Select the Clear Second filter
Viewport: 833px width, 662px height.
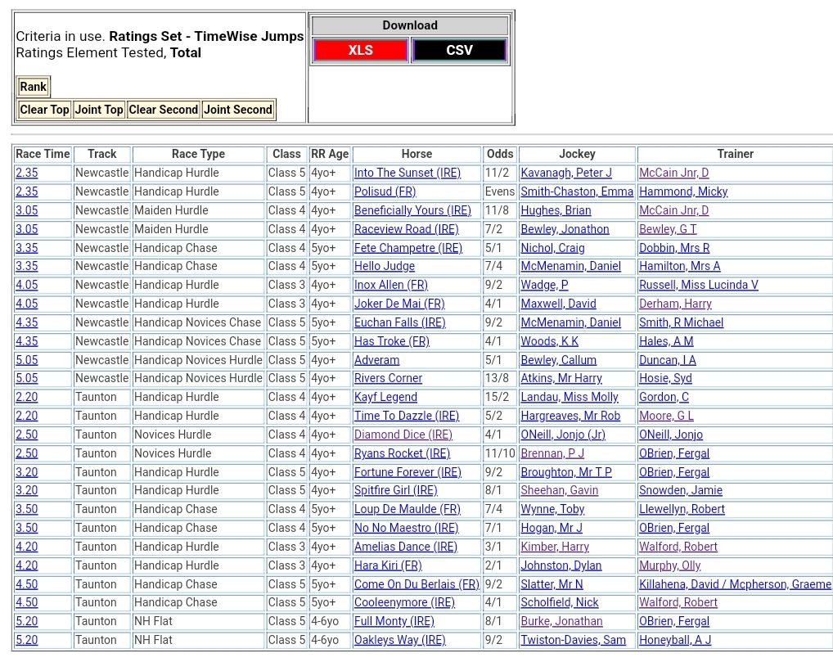163,110
